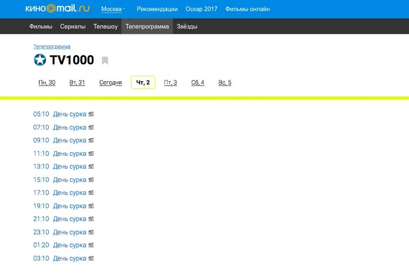Screen dimensions: 409x278
Task: Open the Москва city dropdown
Action: coord(113,9)
